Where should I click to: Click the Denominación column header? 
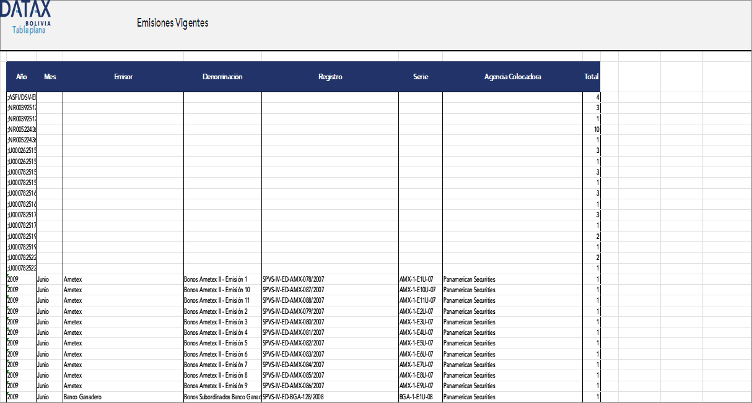(x=222, y=77)
